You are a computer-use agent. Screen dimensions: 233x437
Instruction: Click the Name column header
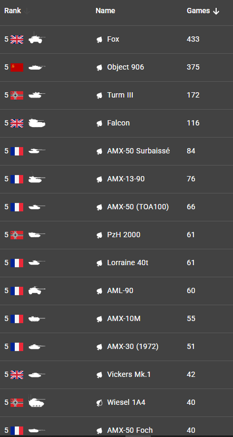105,11
